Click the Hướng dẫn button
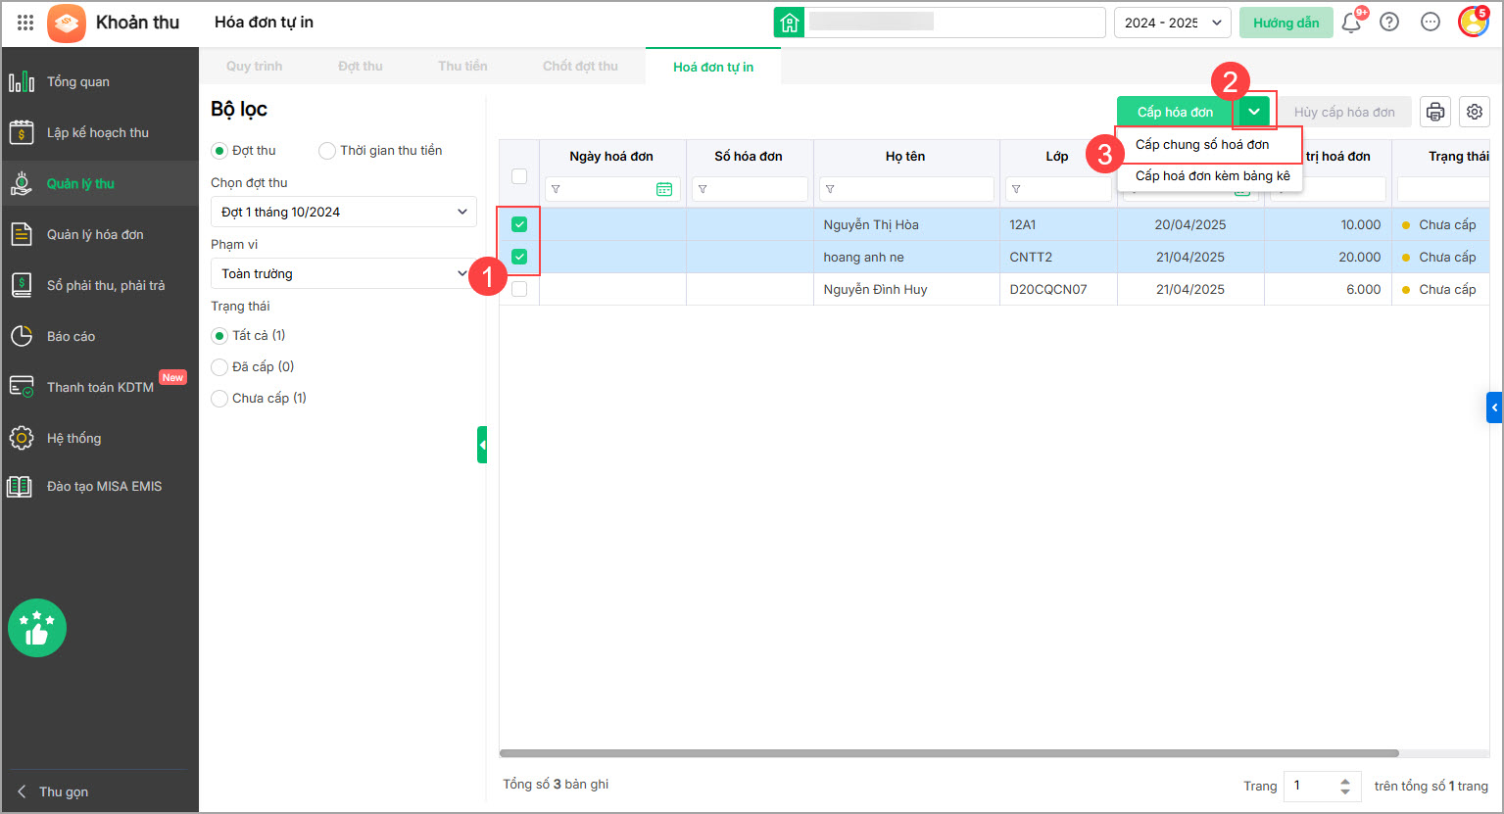 (1286, 23)
